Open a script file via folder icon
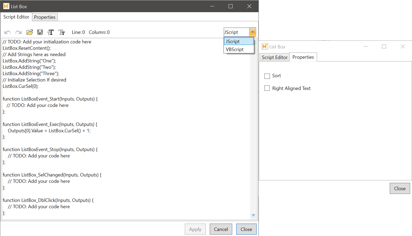This screenshot has height=236, width=412. pos(29,32)
